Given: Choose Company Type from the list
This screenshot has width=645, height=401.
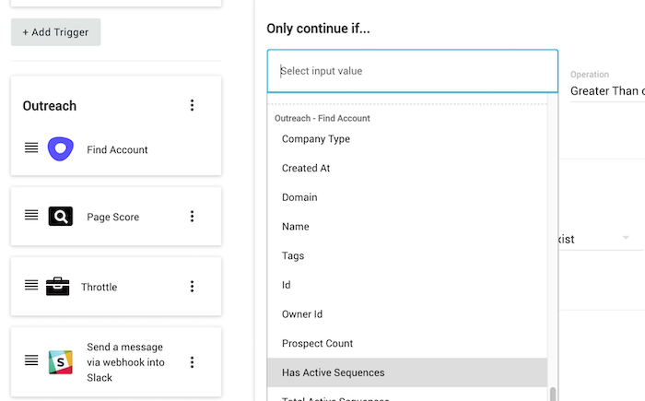Looking at the screenshot, I should [407, 139].
